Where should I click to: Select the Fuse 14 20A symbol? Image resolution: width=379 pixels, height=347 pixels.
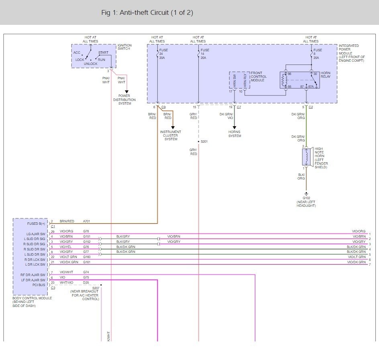[199, 54]
